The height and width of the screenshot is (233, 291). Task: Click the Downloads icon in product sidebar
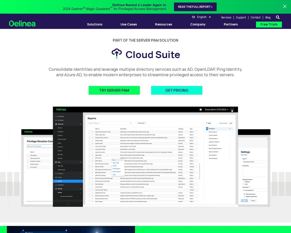(x=56, y=185)
